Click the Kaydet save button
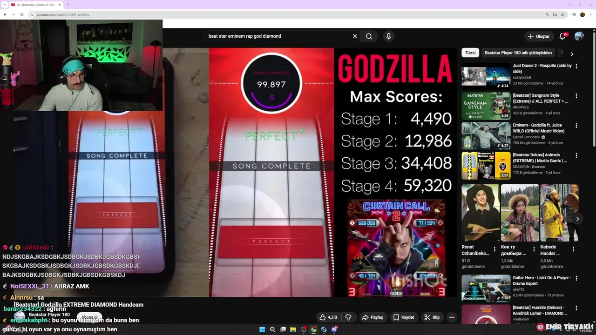This screenshot has width=596, height=335. (403, 317)
